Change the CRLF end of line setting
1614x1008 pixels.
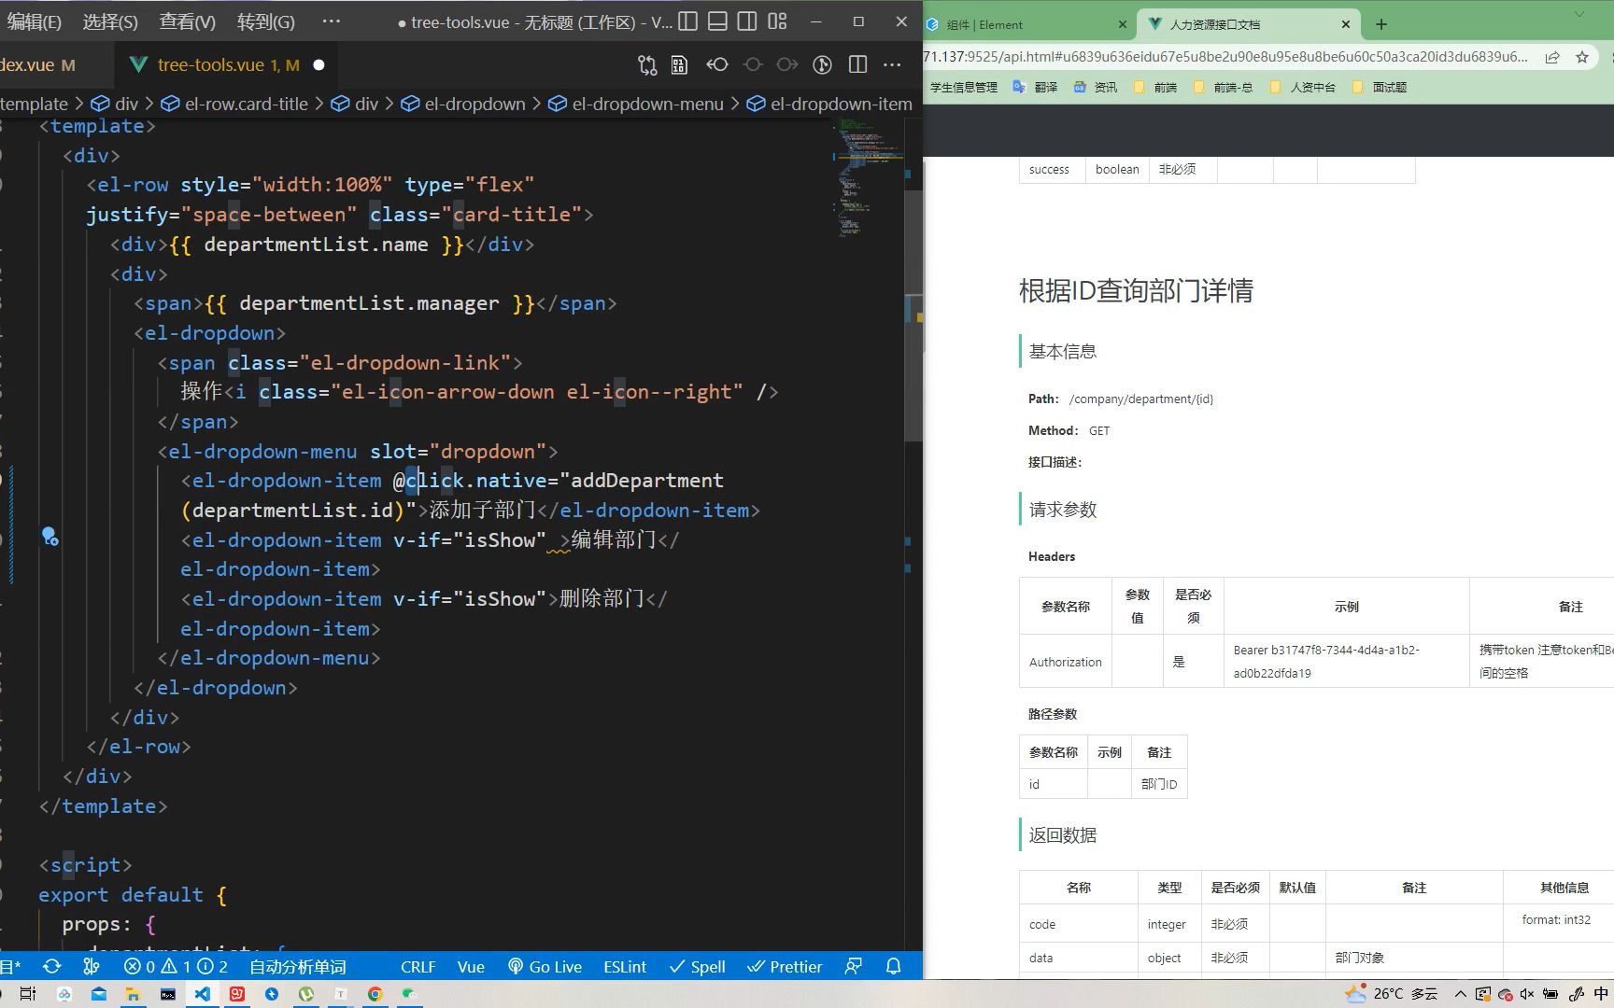pos(418,966)
